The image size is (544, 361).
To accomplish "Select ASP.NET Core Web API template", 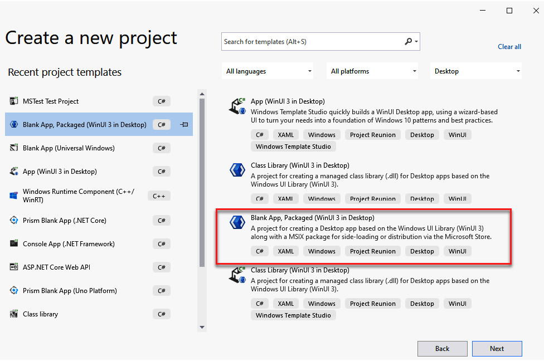I will [99, 267].
